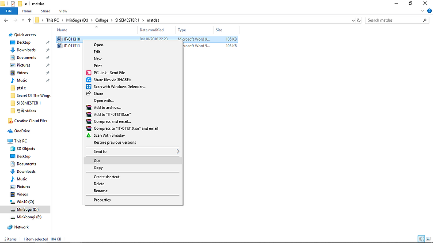
Task: Switch to the View ribbon tab
Action: click(x=63, y=11)
